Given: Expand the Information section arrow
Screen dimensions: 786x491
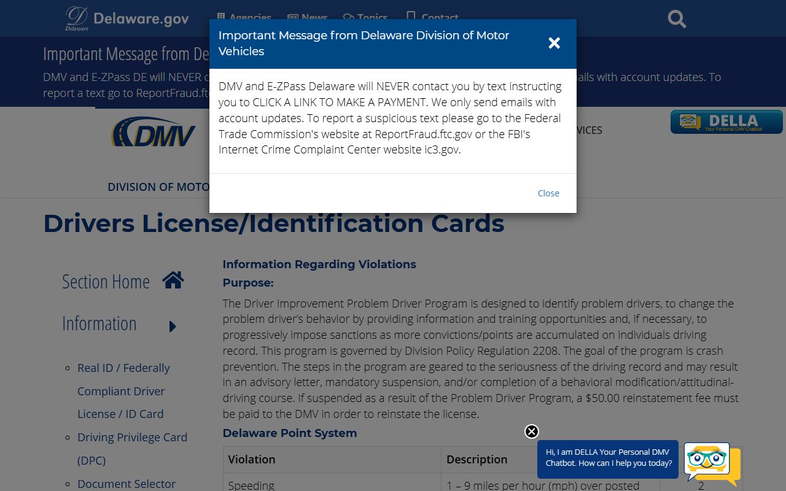Looking at the screenshot, I should pyautogui.click(x=173, y=327).
